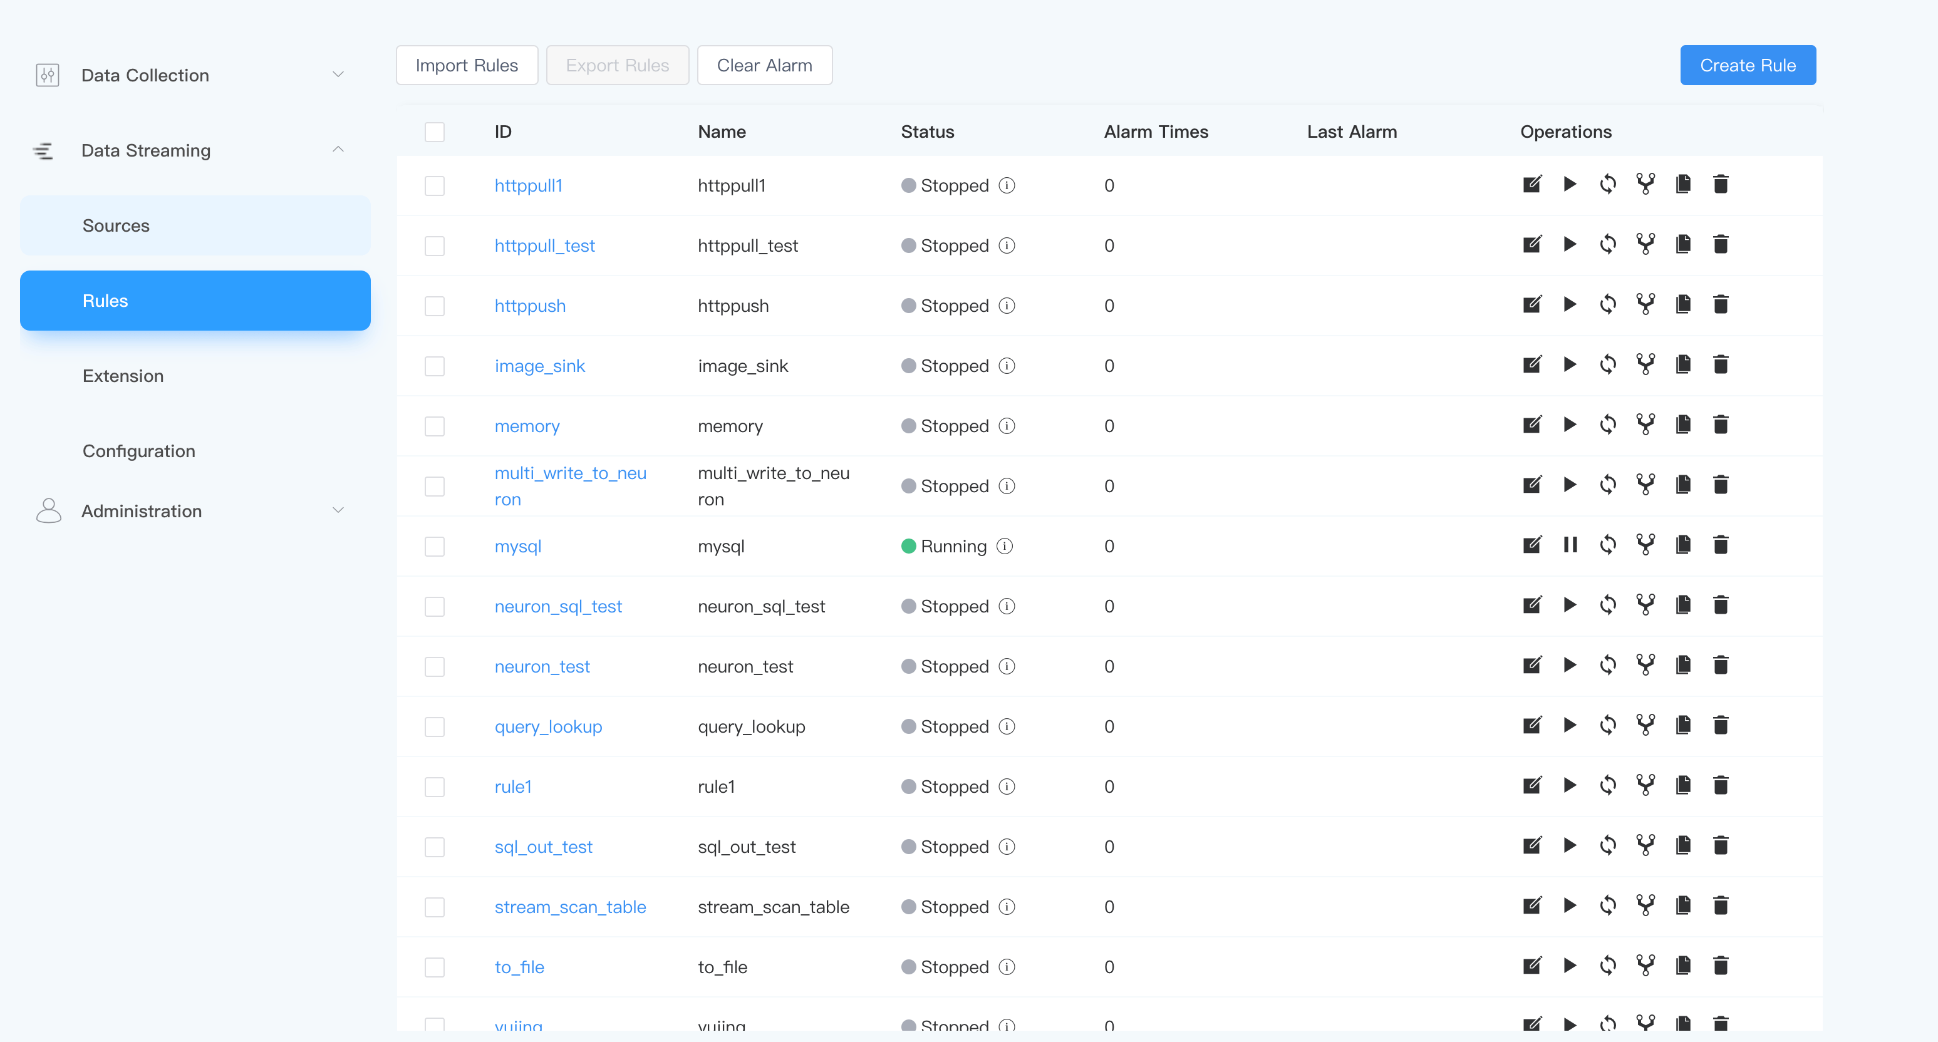Start the httppull_test rule

click(1569, 244)
